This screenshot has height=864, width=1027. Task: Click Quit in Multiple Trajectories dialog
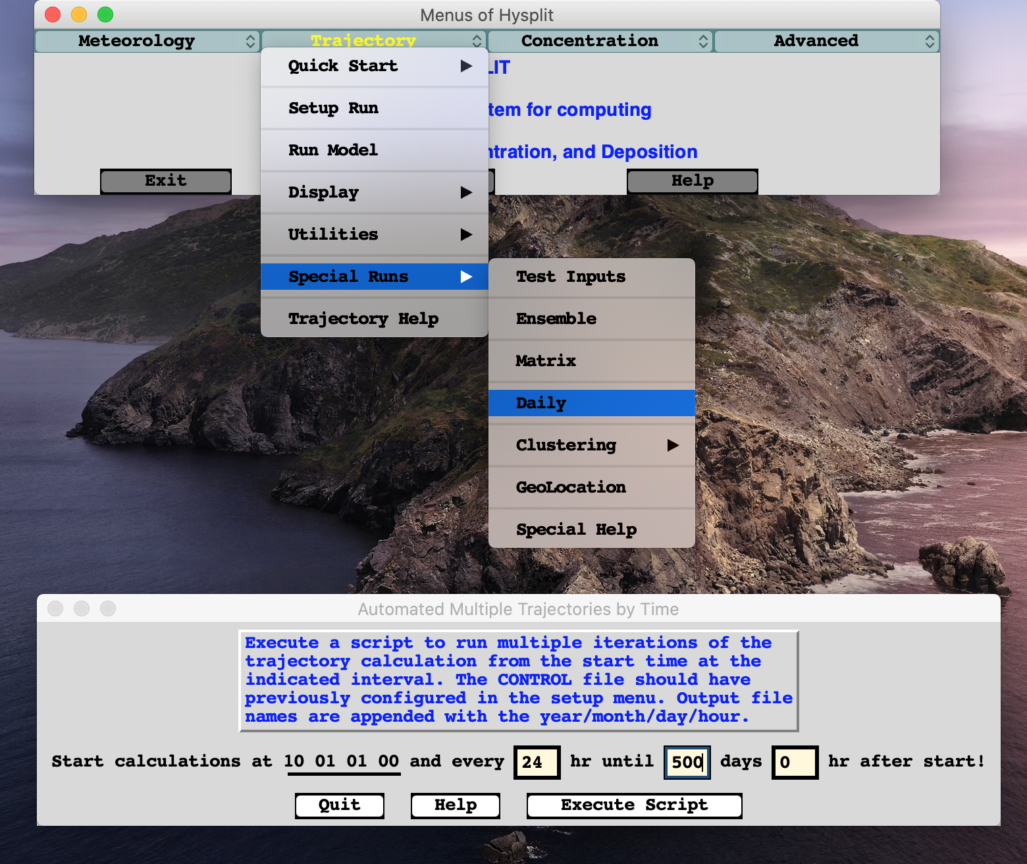tap(340, 805)
